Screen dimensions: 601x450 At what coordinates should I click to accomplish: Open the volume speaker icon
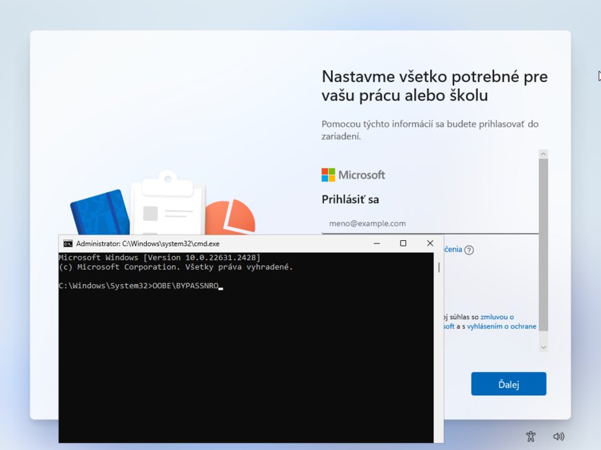pos(558,436)
